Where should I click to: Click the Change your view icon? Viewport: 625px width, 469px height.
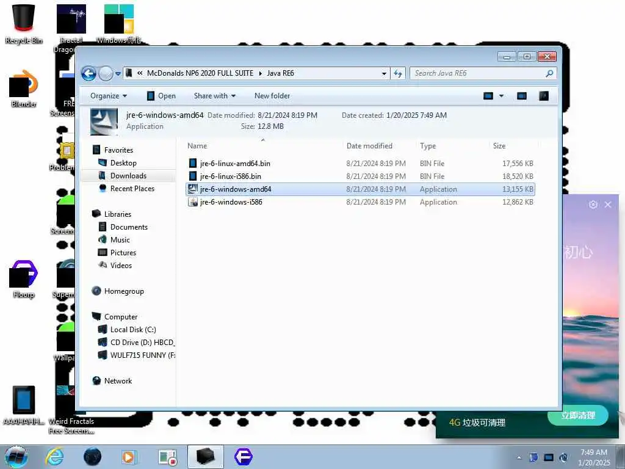click(x=488, y=96)
